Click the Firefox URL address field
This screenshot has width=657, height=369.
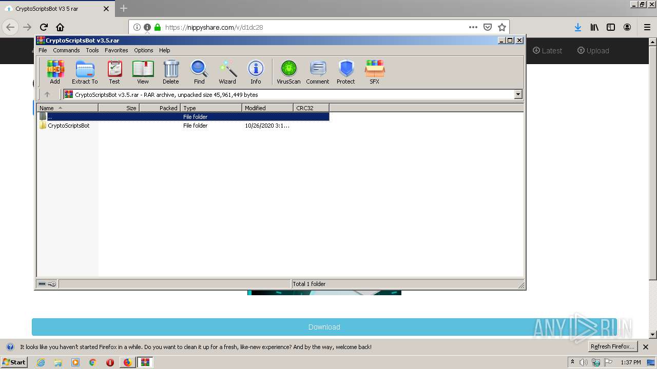click(x=314, y=27)
